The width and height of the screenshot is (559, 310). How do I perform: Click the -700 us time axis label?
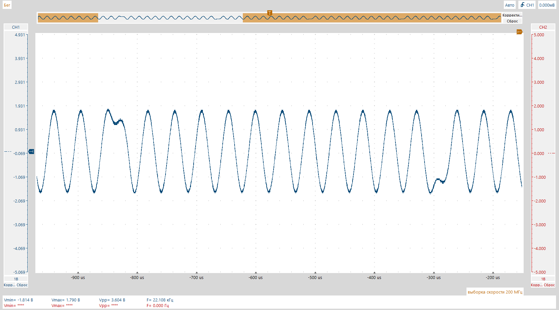[x=197, y=278]
